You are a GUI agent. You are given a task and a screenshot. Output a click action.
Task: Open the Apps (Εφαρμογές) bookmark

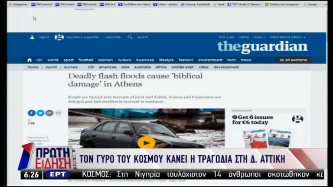click(18, 4)
